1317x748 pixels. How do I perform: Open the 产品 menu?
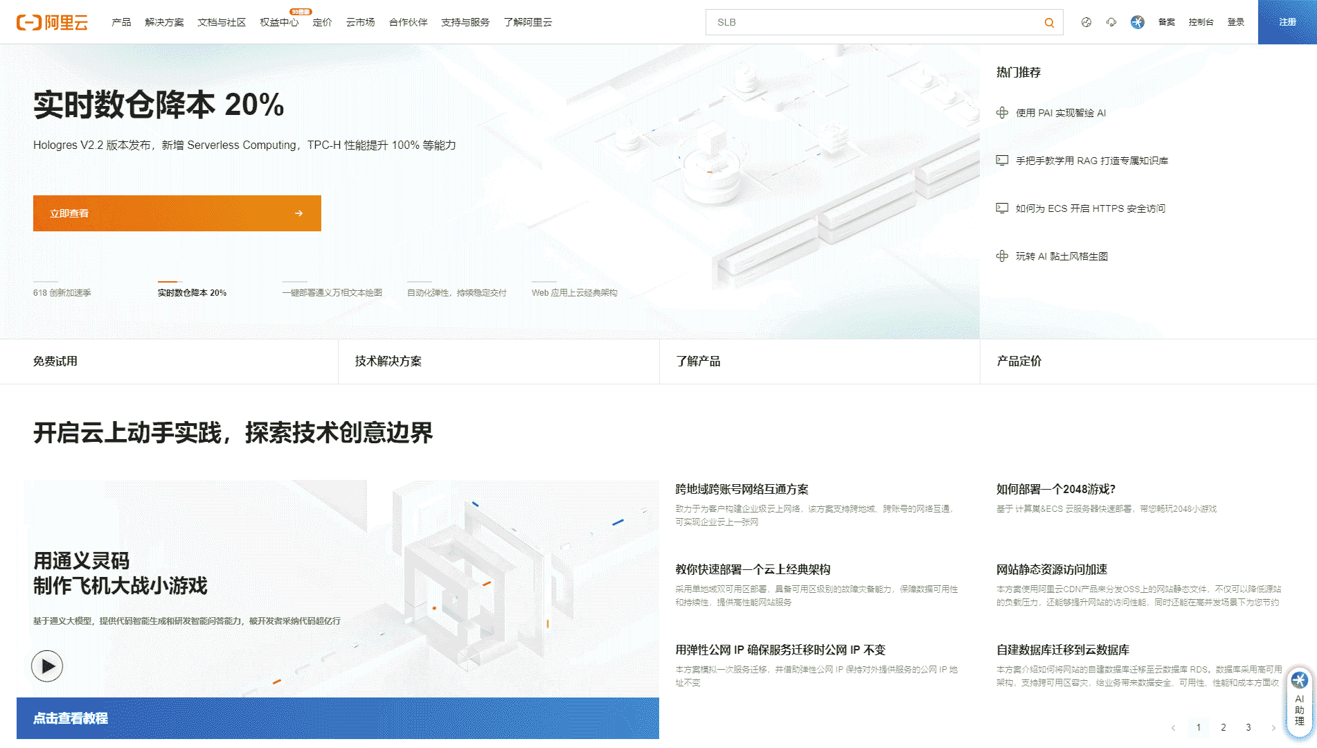tap(121, 22)
